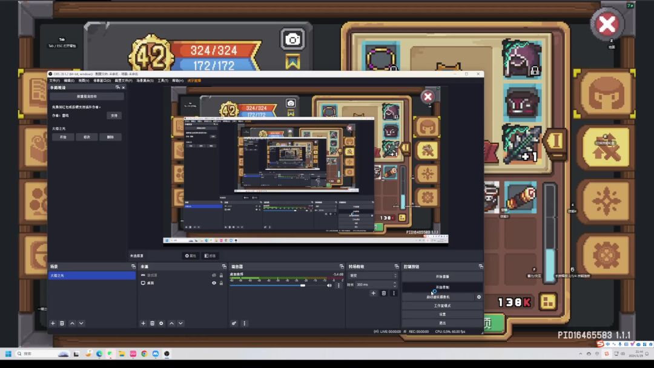Click the add scene plus icon
The image size is (654, 368).
click(53, 323)
